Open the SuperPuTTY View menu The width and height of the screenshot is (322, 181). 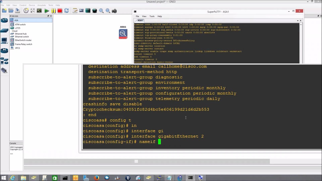[x=144, y=16]
